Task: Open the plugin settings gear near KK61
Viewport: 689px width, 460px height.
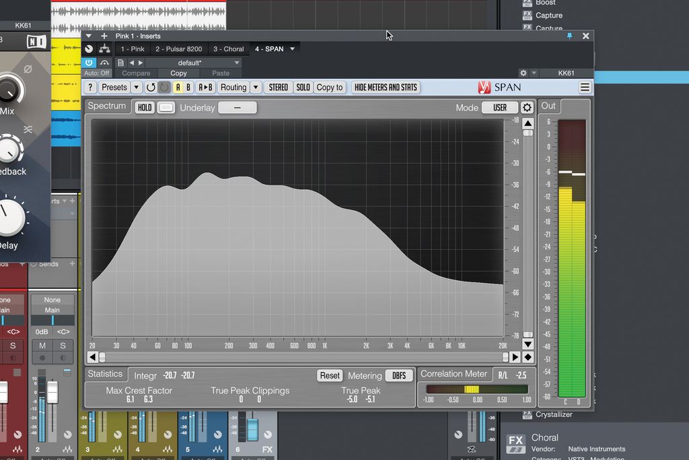Action: point(523,73)
